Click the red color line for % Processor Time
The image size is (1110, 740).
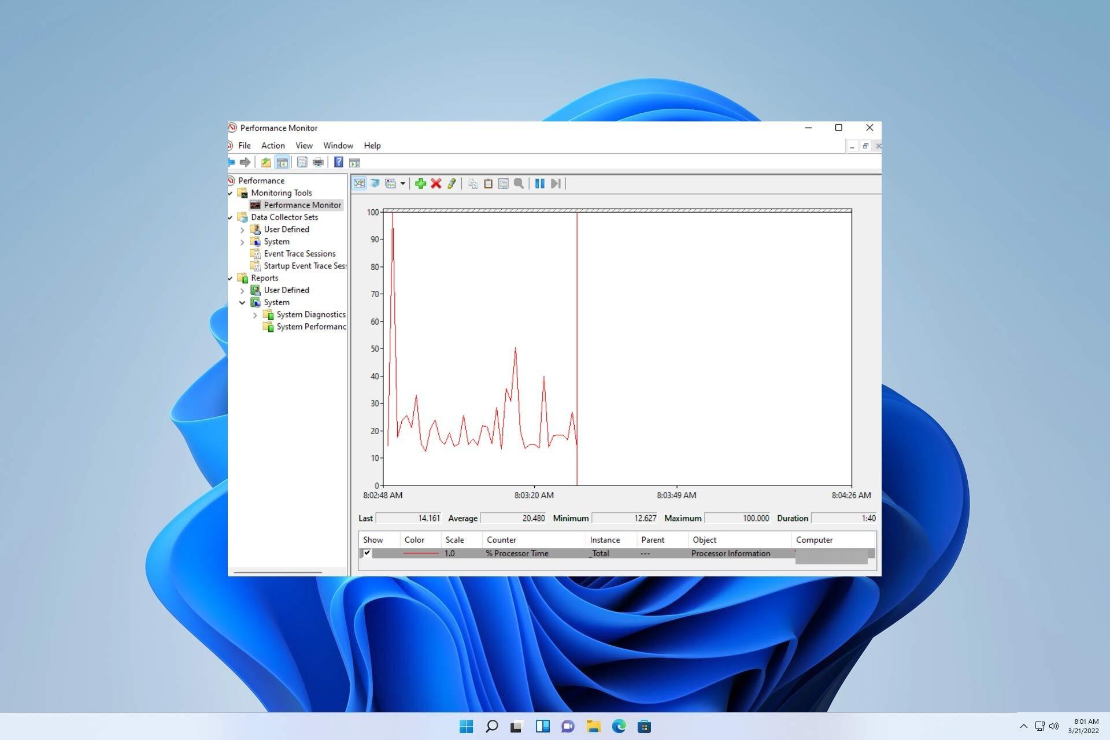421,553
